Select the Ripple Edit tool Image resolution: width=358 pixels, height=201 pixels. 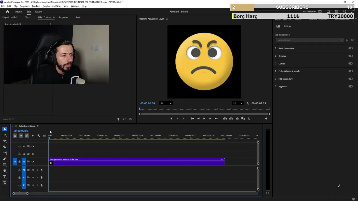point(4,141)
